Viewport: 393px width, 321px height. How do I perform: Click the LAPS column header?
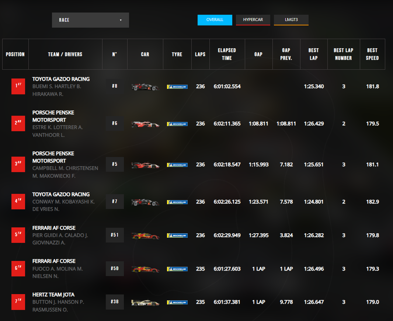tap(200, 54)
